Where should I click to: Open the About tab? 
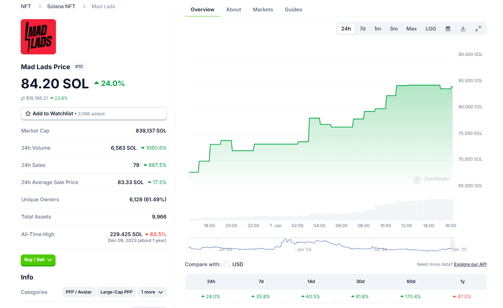tap(234, 9)
